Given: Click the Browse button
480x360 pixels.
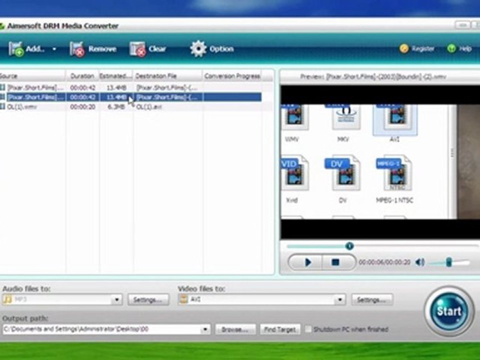Looking at the screenshot, I should 235,329.
